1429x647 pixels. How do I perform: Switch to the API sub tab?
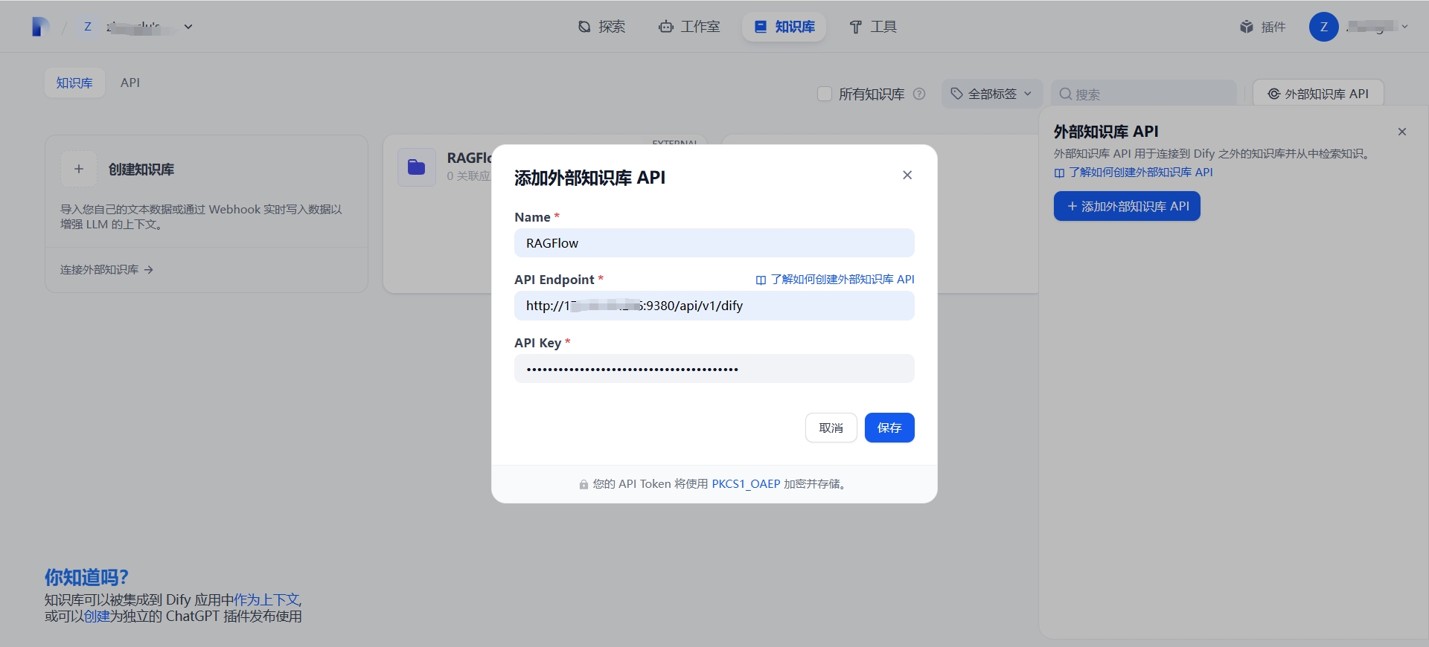pos(130,83)
